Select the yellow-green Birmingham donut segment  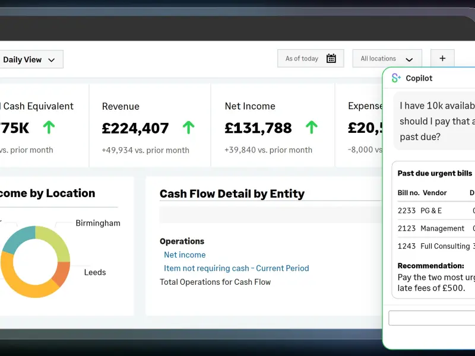(56, 241)
